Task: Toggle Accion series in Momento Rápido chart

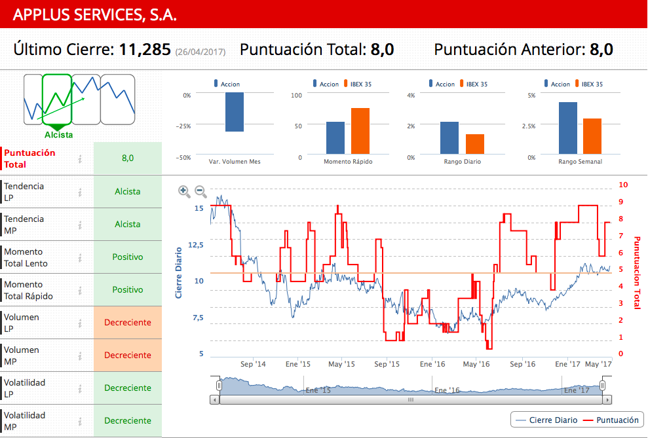Action: (326, 84)
